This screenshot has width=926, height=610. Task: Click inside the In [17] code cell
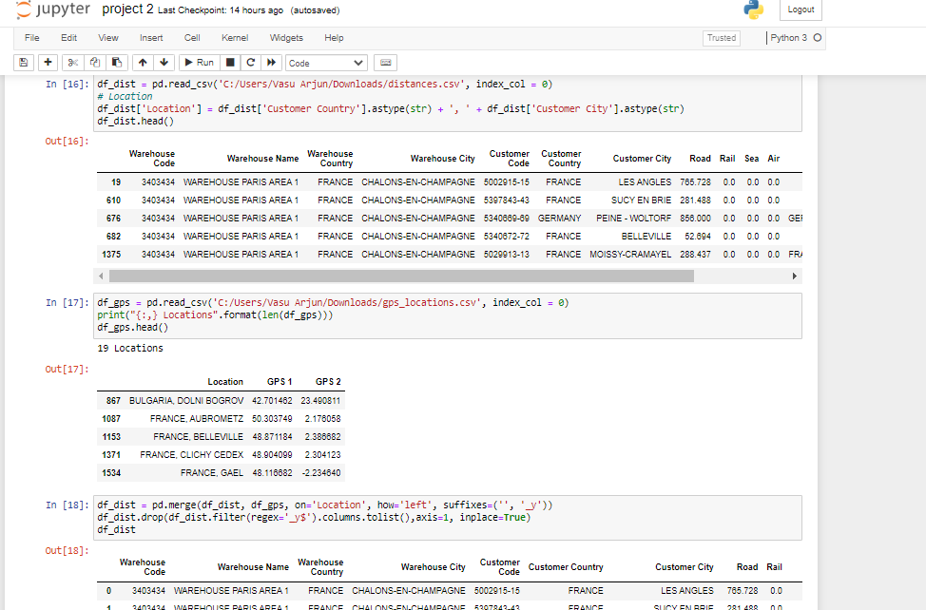[447, 315]
